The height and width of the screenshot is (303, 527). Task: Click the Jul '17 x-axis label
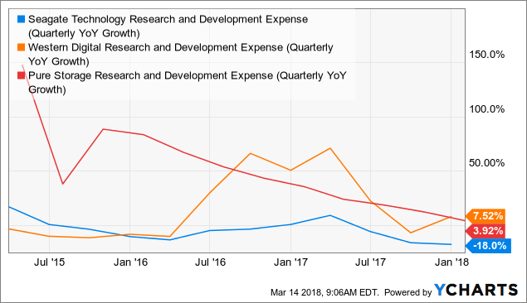pyautogui.click(x=370, y=262)
